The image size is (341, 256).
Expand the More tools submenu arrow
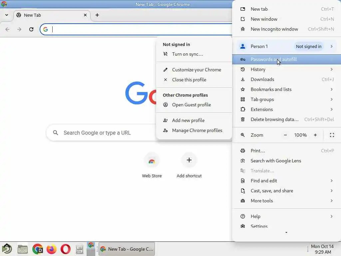pyautogui.click(x=331, y=201)
